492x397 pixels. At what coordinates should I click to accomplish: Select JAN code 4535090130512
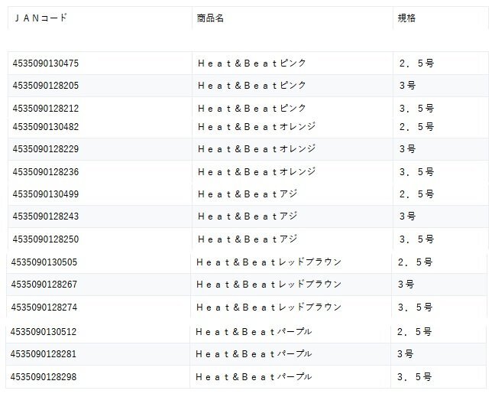point(44,332)
